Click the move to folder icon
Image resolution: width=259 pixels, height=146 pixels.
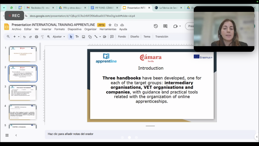116,25
